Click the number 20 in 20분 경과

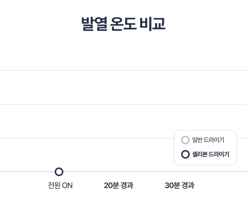coord(108,185)
